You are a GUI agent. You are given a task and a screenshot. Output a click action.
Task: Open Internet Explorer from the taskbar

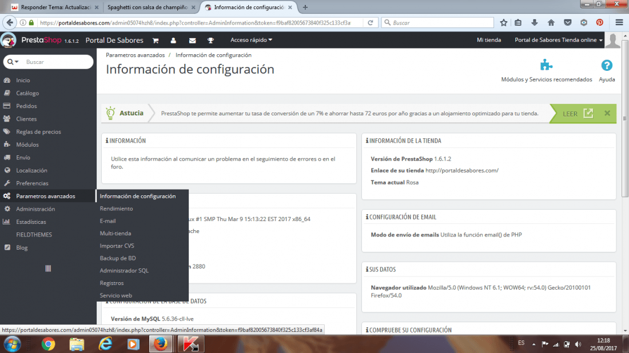pos(105,344)
